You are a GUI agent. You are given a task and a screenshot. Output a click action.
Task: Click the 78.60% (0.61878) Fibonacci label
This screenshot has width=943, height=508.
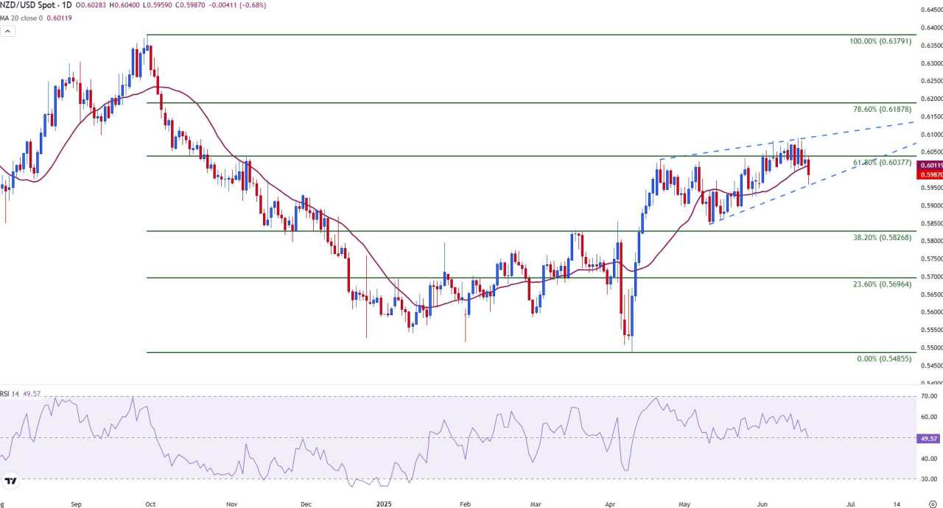pyautogui.click(x=882, y=109)
